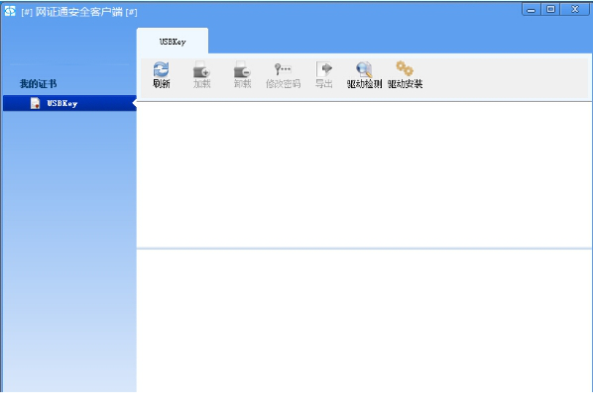The image size is (593, 407).
Task: Click the 网证通安全客户端 window title text
Action: coord(79,12)
